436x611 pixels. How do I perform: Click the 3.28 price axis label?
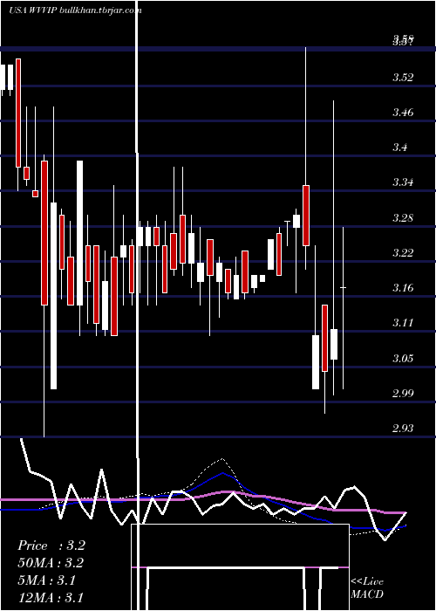coord(403,218)
